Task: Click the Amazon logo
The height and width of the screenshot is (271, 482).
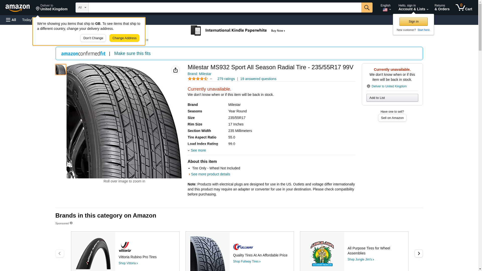Action: coord(18,8)
